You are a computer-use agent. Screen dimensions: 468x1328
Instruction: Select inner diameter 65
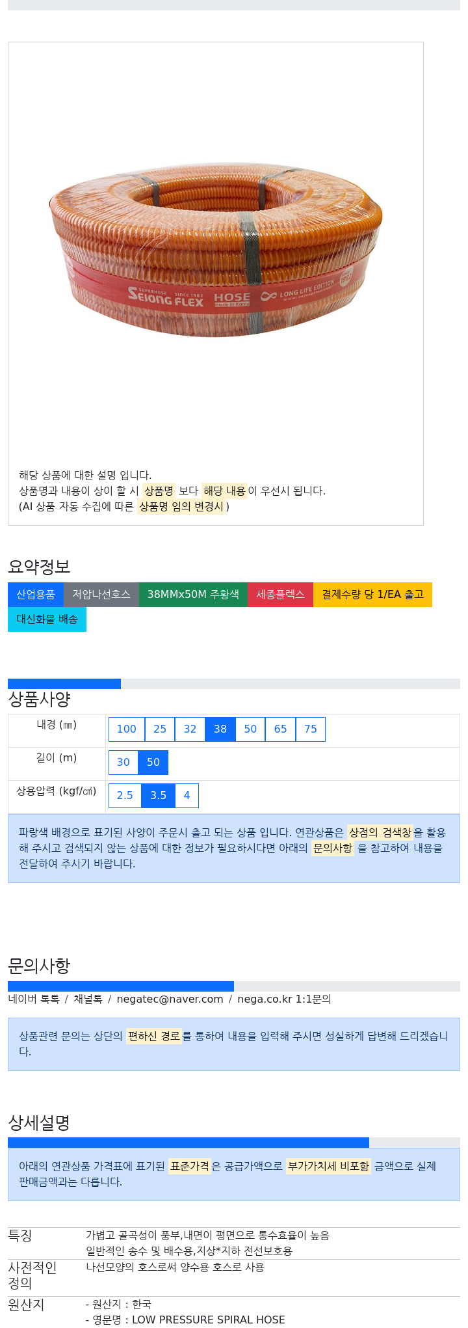pyautogui.click(x=281, y=729)
